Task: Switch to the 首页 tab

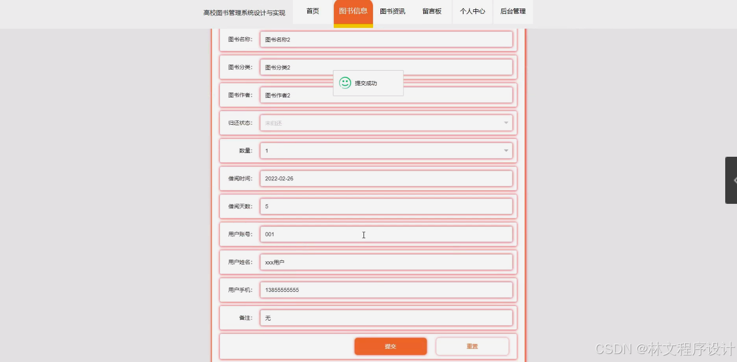Action: (312, 11)
